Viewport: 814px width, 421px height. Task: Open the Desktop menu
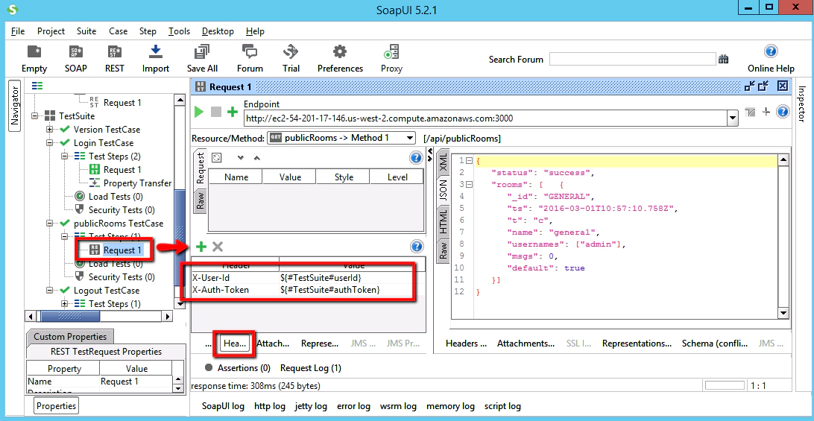coord(218,31)
